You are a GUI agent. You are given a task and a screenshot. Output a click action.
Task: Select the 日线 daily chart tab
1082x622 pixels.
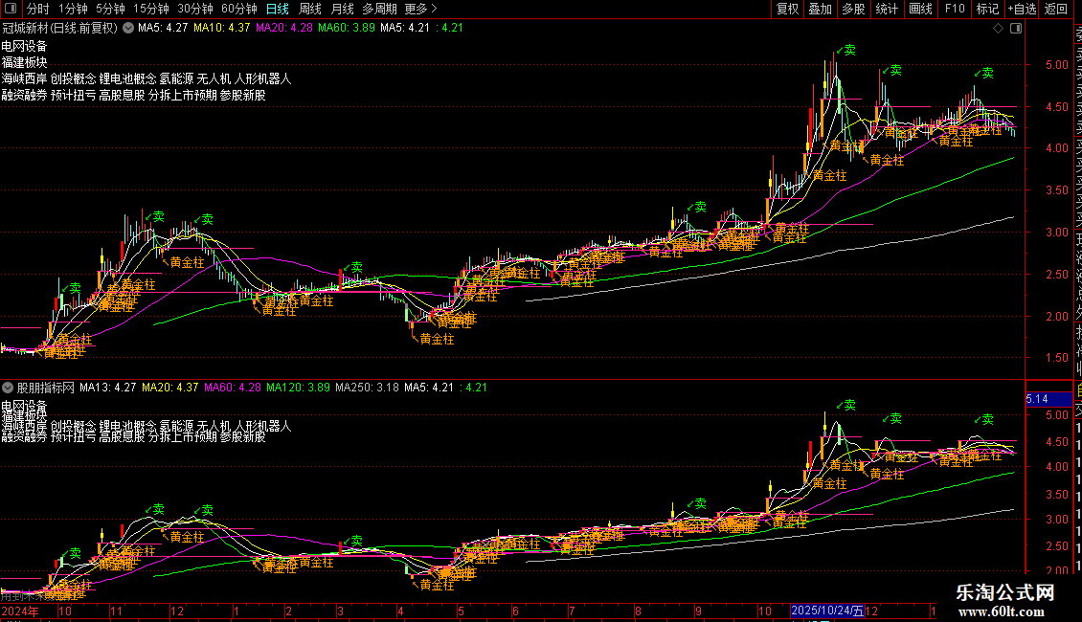tap(278, 9)
